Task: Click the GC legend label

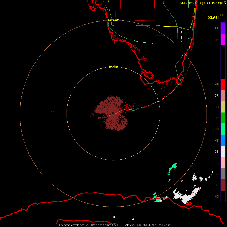Action: tap(216, 174)
